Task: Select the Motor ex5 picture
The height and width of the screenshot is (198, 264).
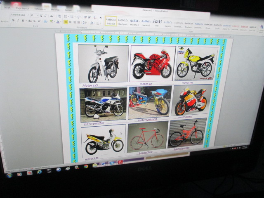Action: [104, 64]
